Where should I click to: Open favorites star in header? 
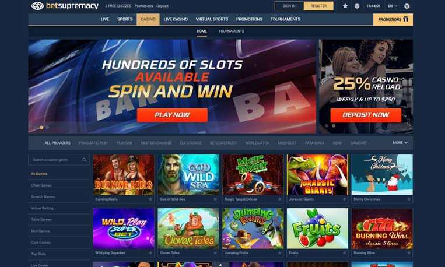pyautogui.click(x=345, y=6)
